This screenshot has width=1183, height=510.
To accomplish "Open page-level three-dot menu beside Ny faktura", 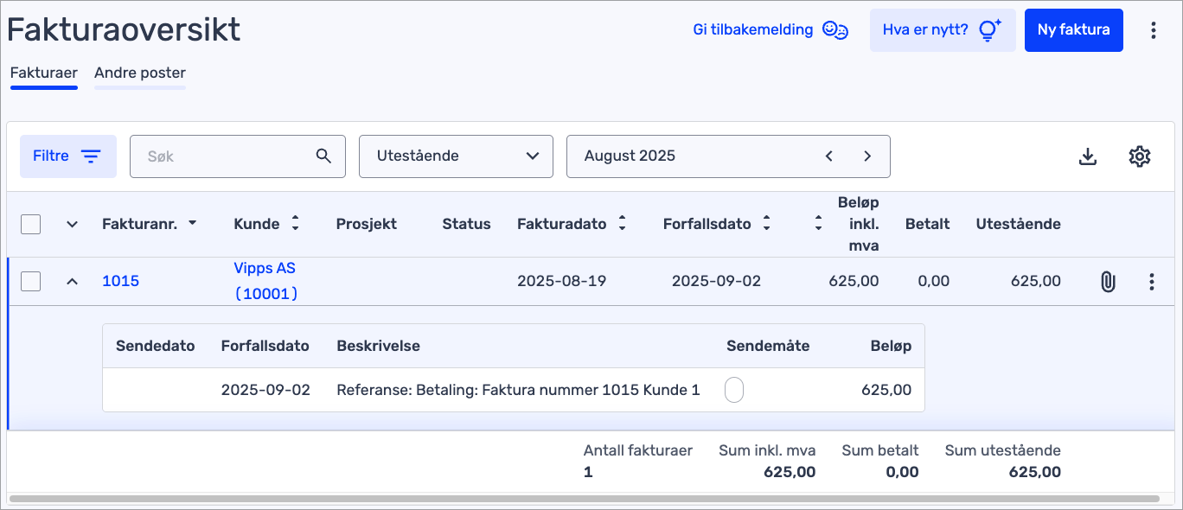I will pyautogui.click(x=1154, y=30).
